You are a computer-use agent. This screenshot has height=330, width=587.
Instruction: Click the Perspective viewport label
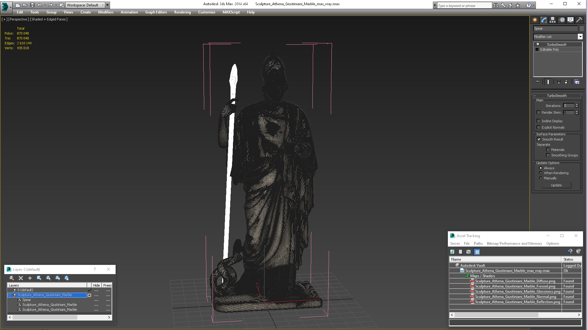click(x=19, y=19)
